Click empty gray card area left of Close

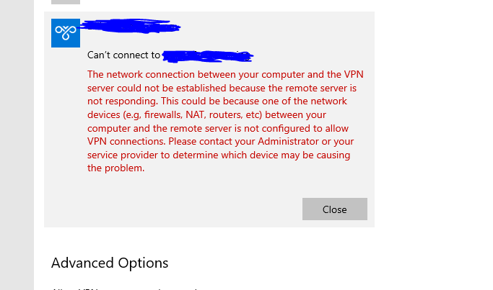coord(180,209)
